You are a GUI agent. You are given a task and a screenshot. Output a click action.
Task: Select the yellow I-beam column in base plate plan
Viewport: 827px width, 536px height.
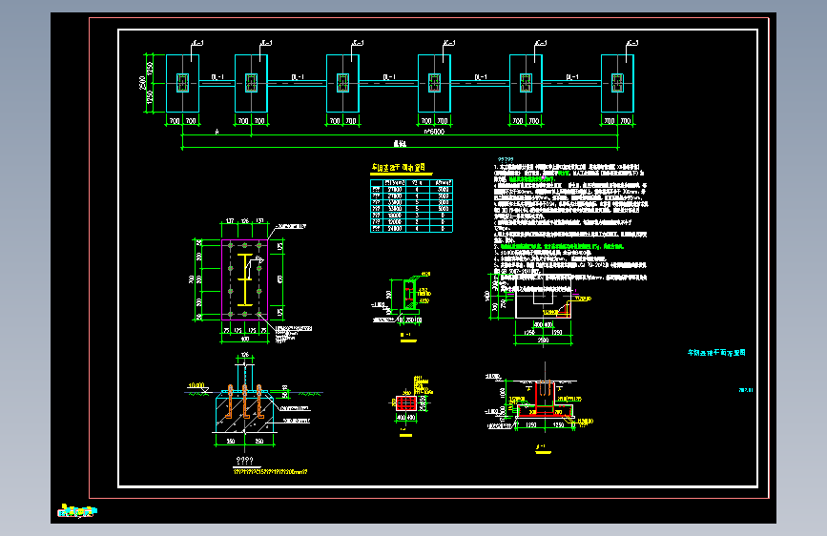(x=245, y=279)
